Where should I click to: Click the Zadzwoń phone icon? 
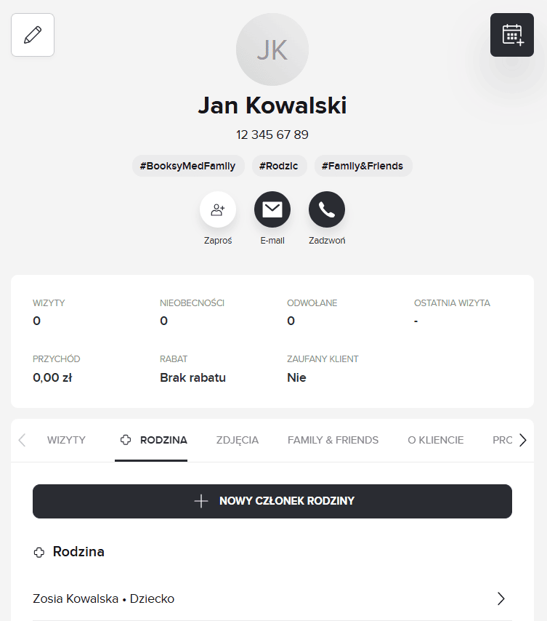pos(326,209)
